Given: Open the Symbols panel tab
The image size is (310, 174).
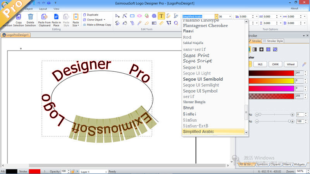Looking at the screenshot, I should coord(262,164).
